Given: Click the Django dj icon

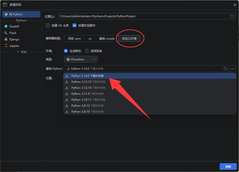Looking at the screenshot, I should (x=6, y=39).
